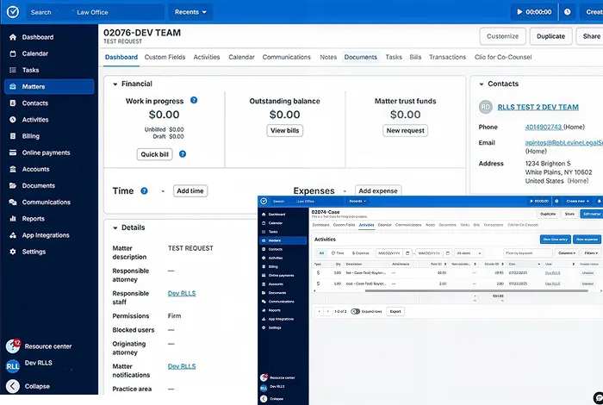Open the main Documents tab
603x405 pixels.
[x=361, y=57]
